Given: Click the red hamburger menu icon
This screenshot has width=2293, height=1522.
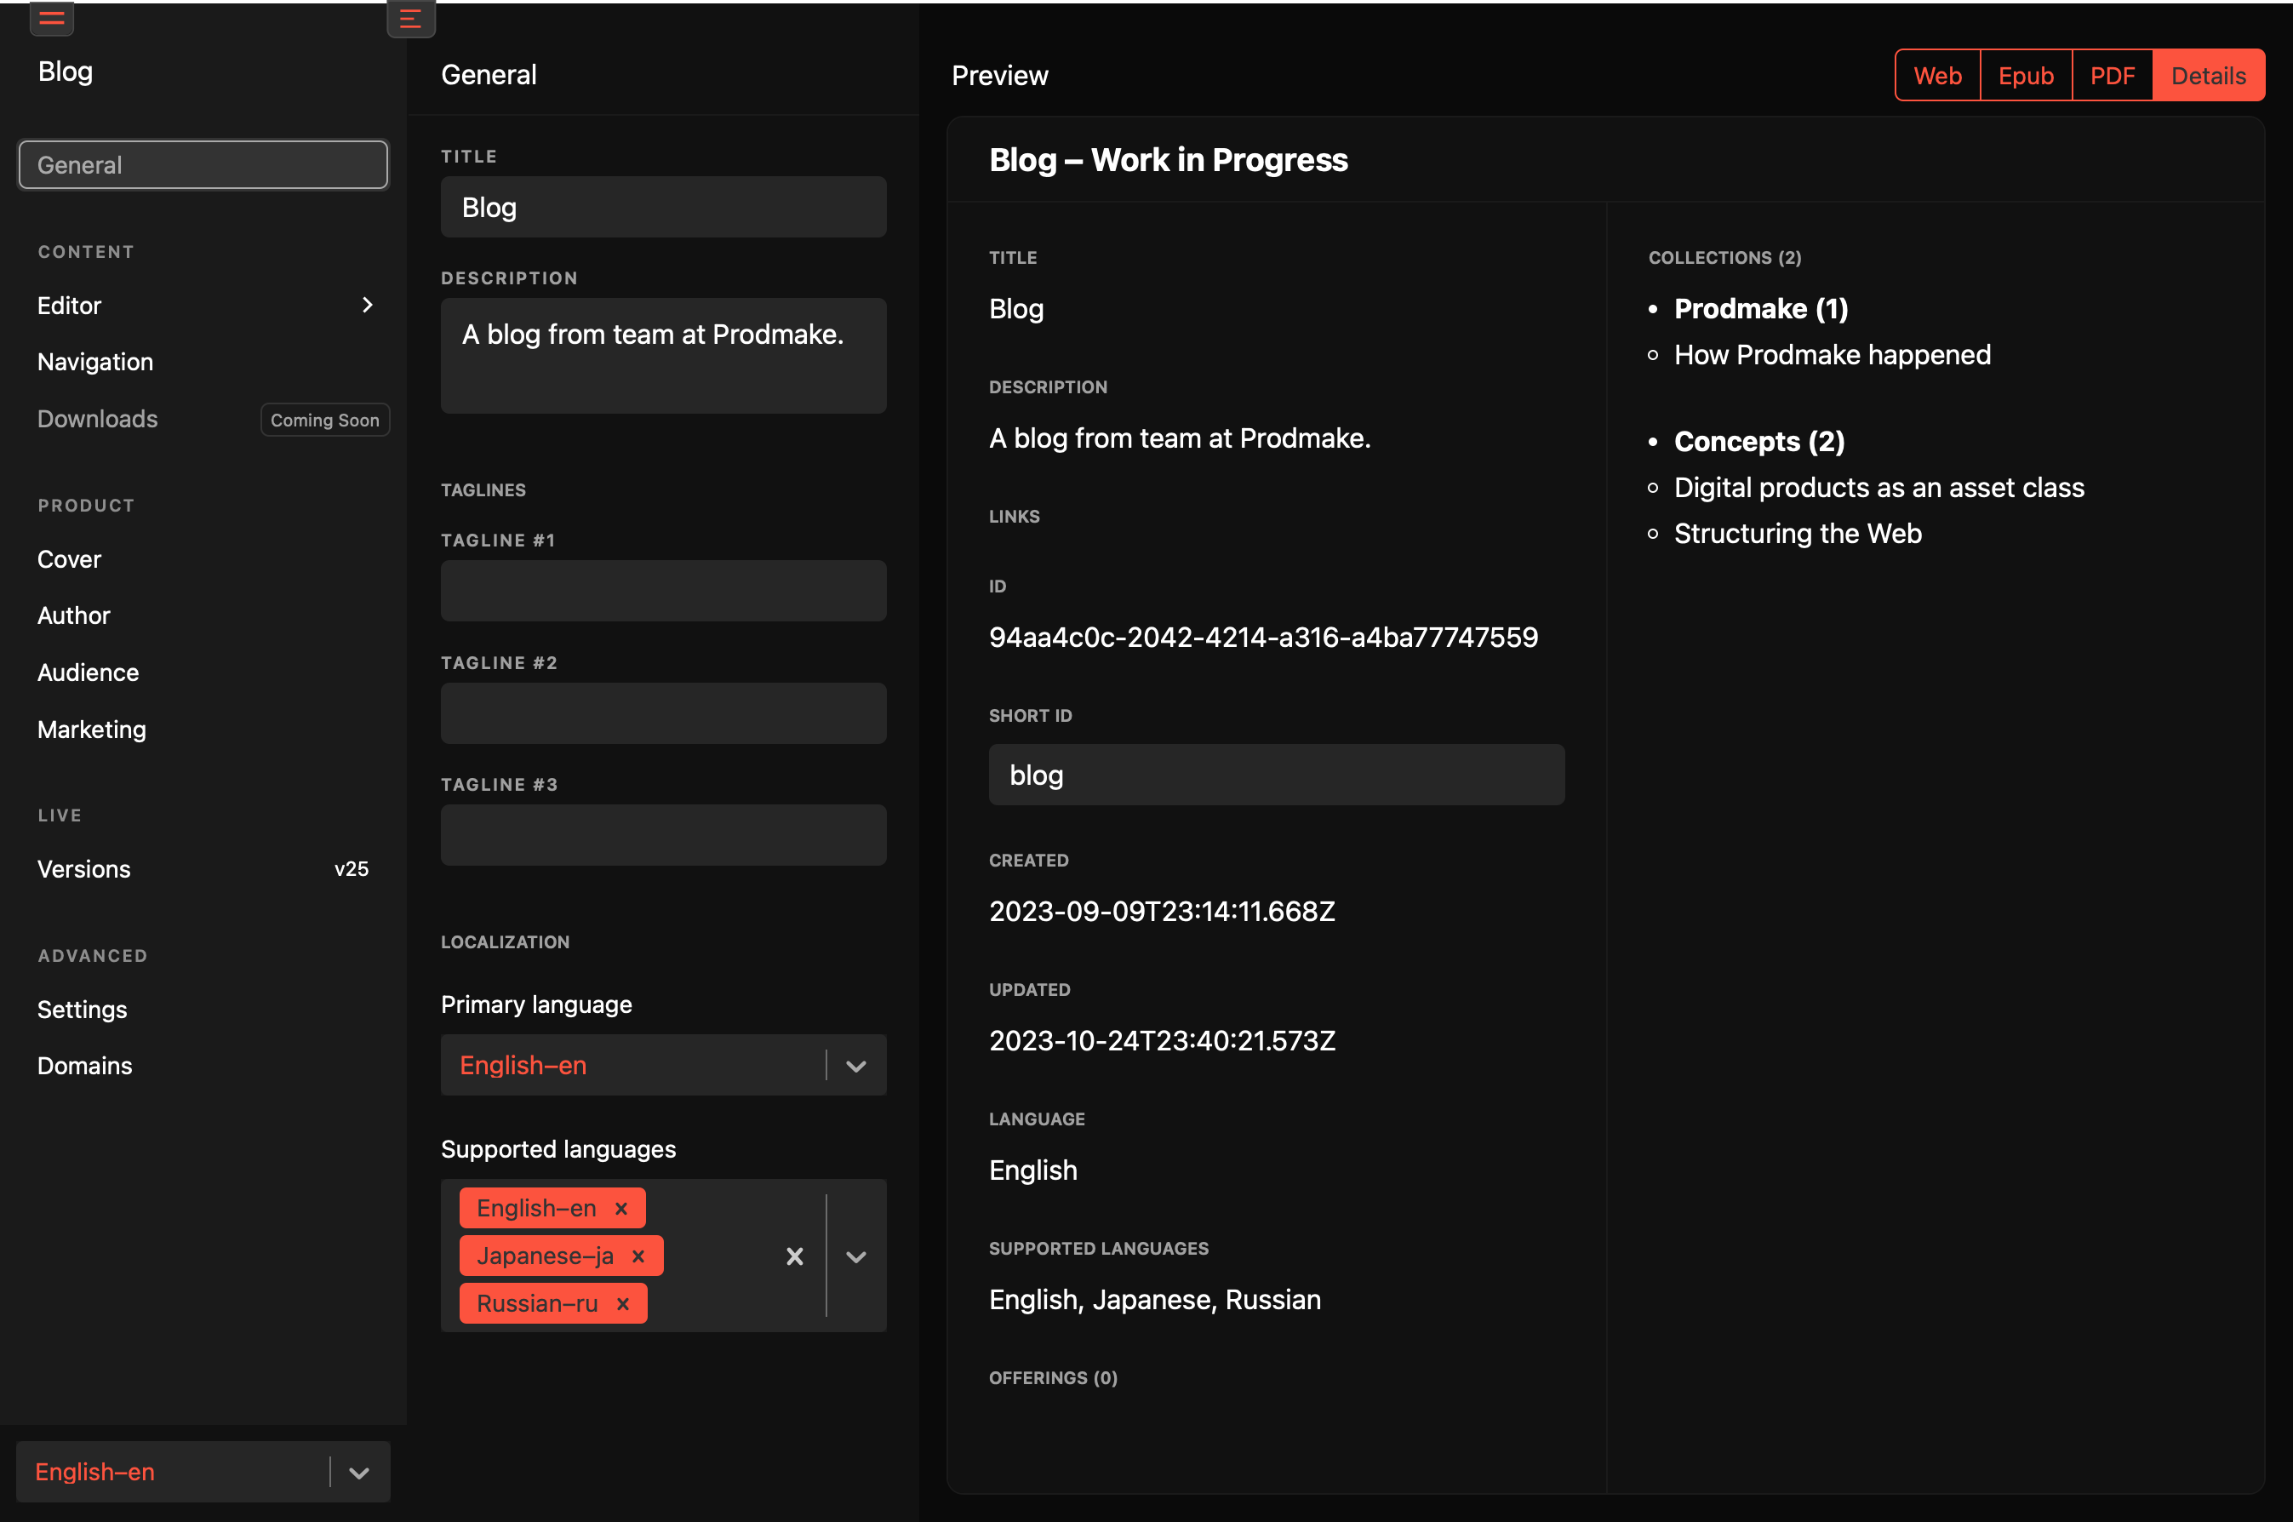Looking at the screenshot, I should pyautogui.click(x=51, y=18).
